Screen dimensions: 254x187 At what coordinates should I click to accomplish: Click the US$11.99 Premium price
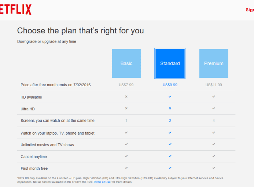214,85
